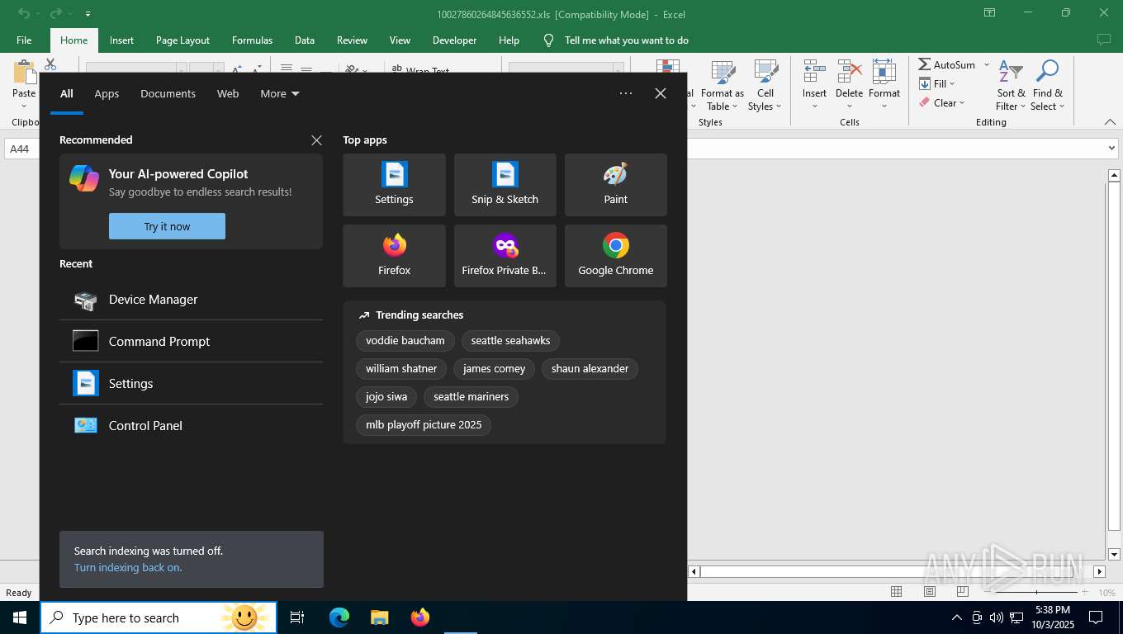Click Try it now button

167,226
